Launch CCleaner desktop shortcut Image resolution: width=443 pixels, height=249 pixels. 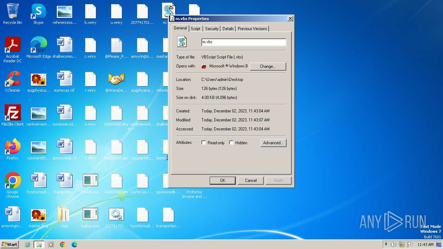[x=12, y=82]
